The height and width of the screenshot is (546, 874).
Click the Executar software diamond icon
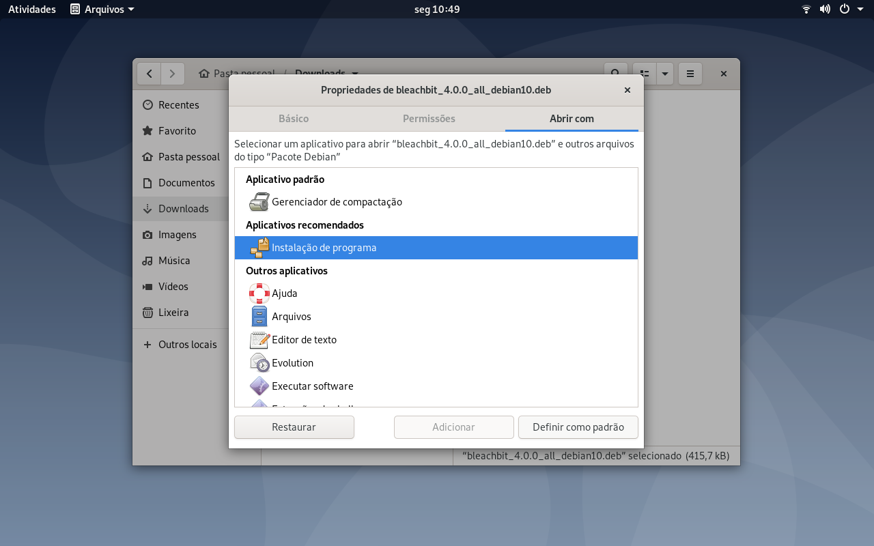tap(259, 386)
